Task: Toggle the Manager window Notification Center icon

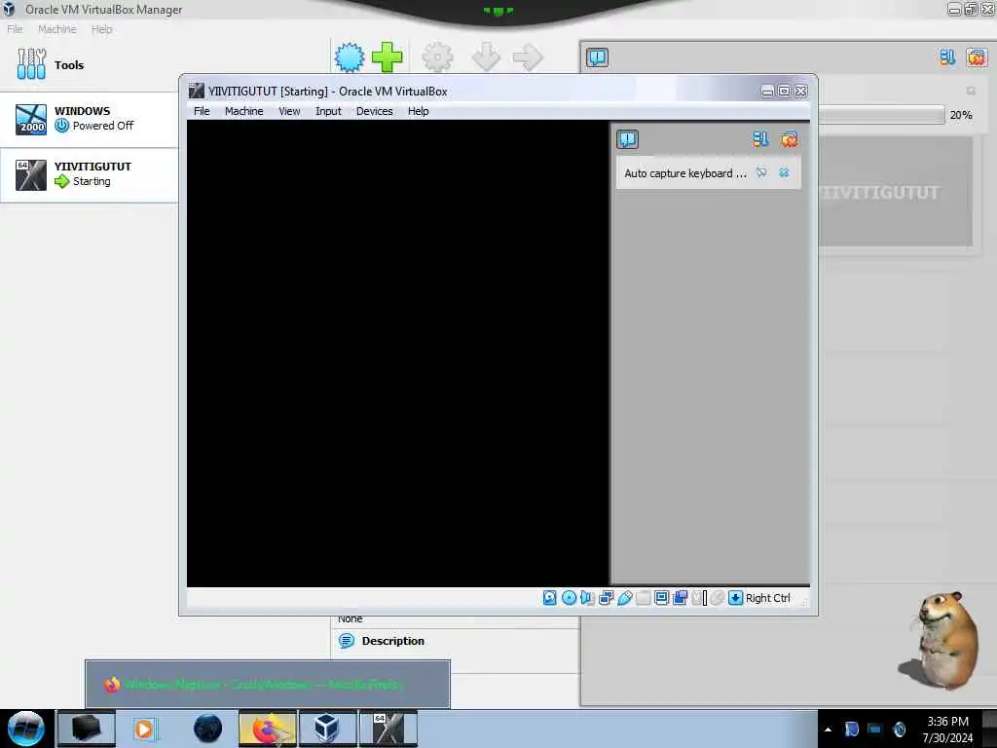Action: point(597,57)
